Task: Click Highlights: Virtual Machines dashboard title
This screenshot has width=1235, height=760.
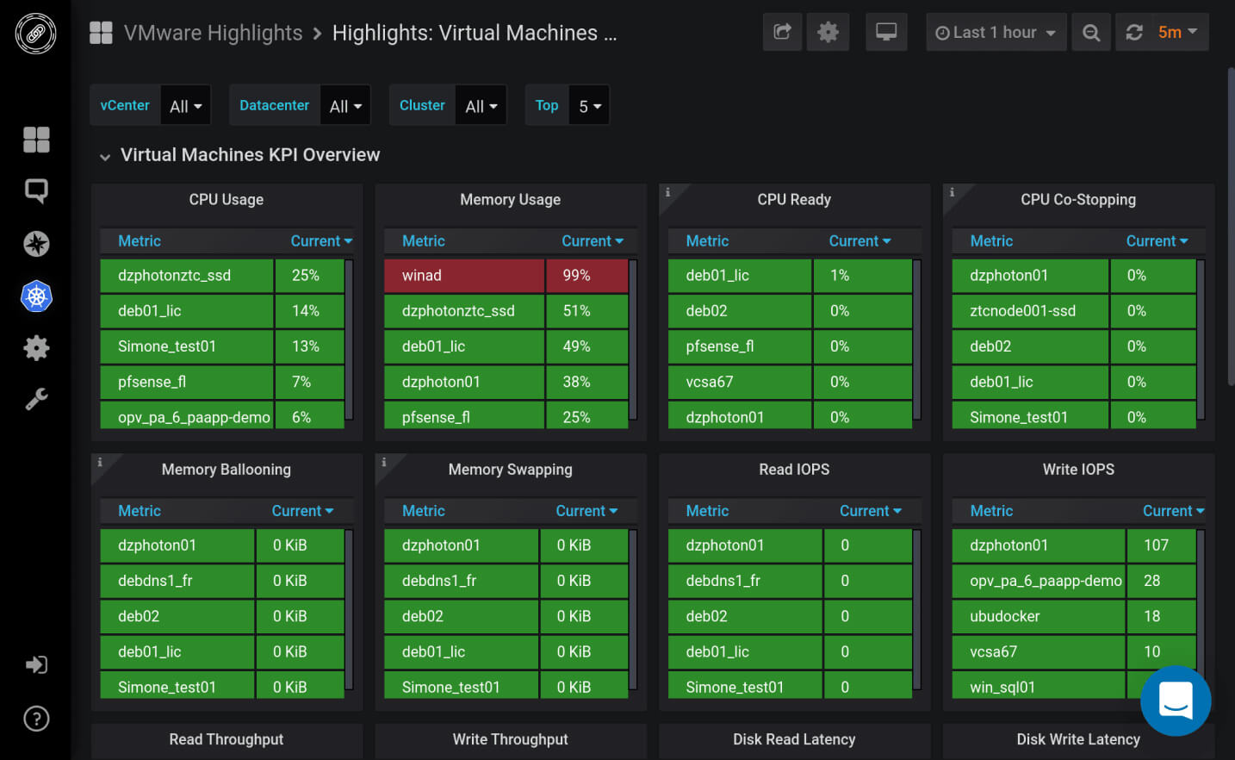Action: point(474,33)
